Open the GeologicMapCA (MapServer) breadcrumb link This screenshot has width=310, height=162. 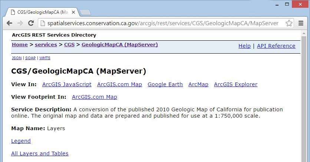(120, 45)
